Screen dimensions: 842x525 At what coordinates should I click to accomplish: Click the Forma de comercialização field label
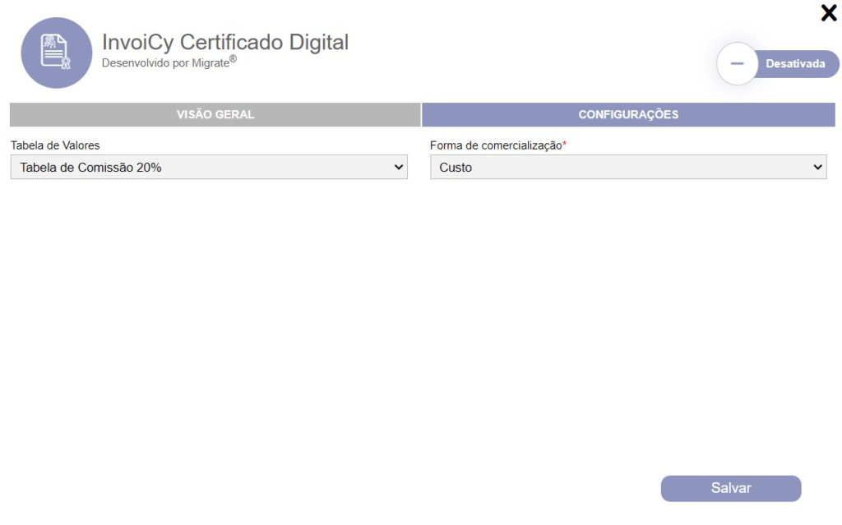click(495, 145)
